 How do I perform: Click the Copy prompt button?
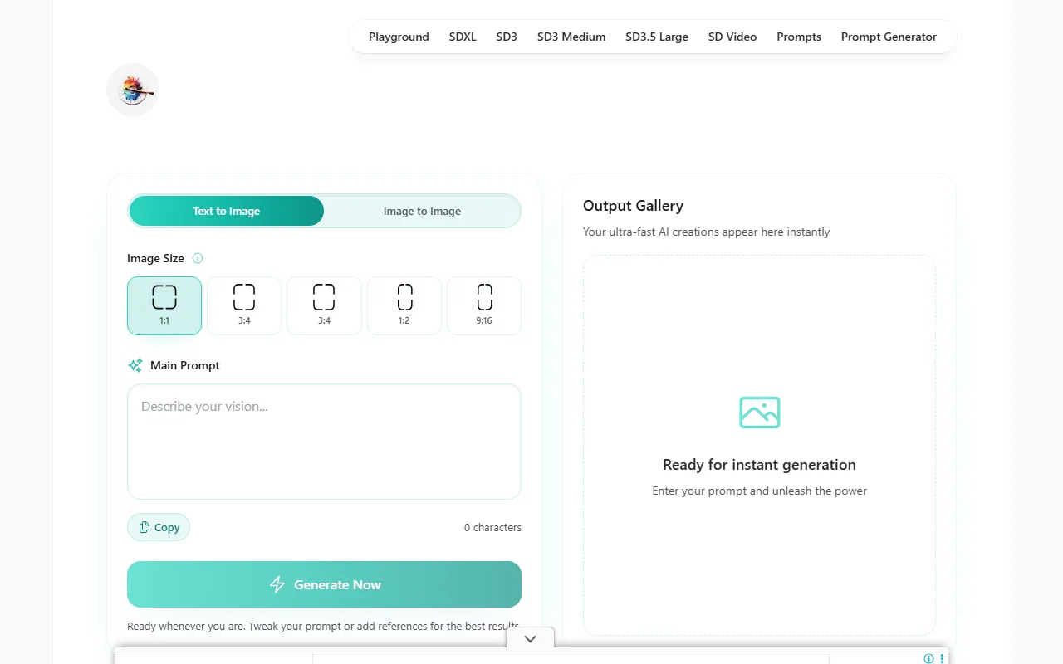pos(159,527)
